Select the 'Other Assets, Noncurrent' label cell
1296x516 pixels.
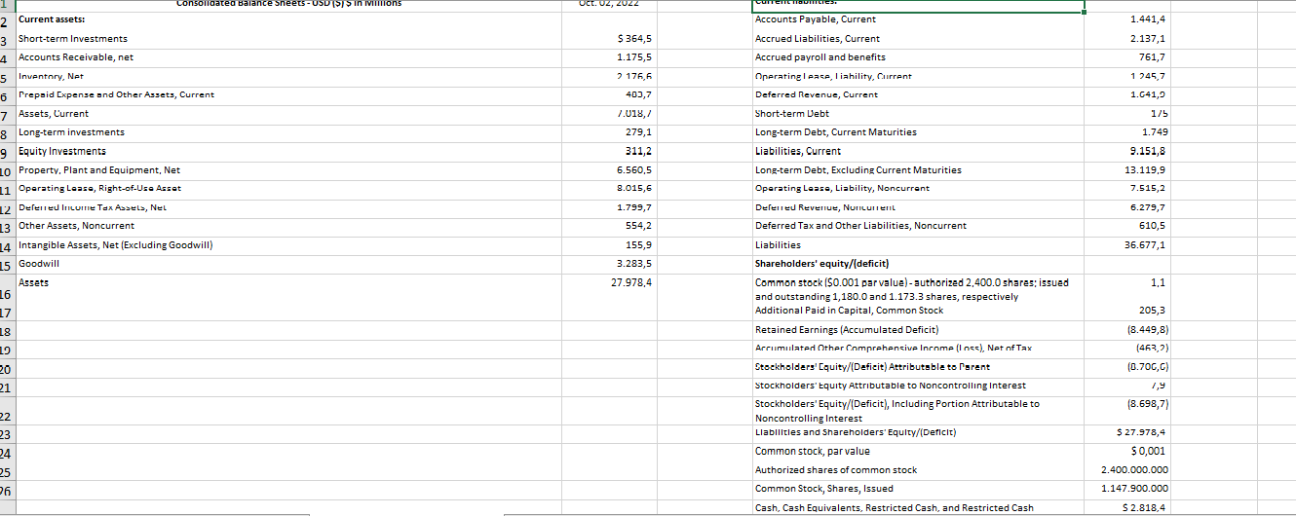[288, 225]
